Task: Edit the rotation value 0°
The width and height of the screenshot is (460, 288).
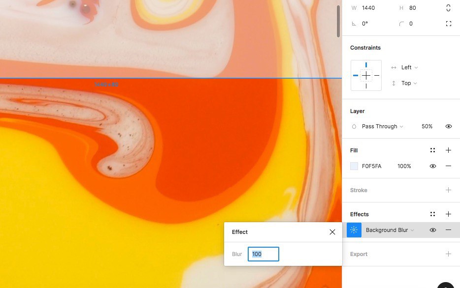Action: point(364,24)
